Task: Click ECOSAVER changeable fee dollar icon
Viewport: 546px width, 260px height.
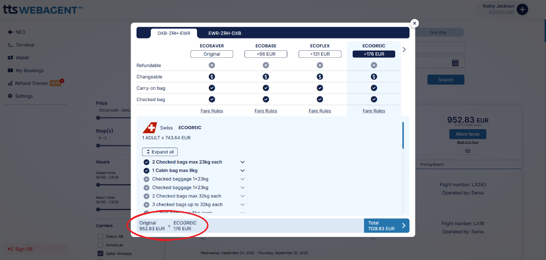Action: point(212,77)
